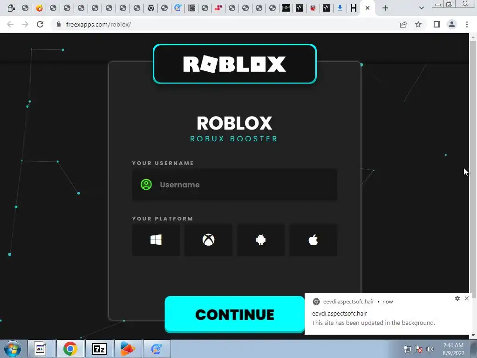This screenshot has width=477, height=358.
Task: Go back with the browser back arrow
Action: [x=10, y=24]
